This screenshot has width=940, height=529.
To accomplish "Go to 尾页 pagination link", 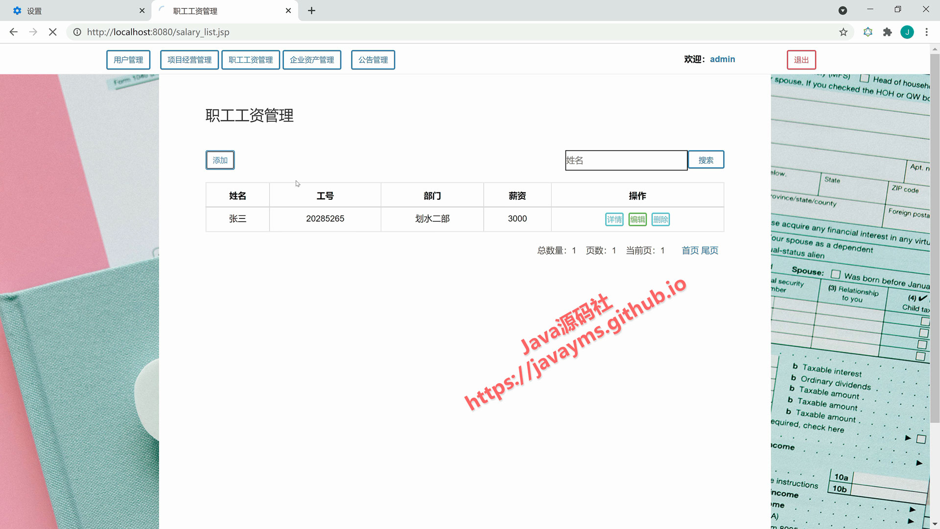I will click(x=710, y=250).
